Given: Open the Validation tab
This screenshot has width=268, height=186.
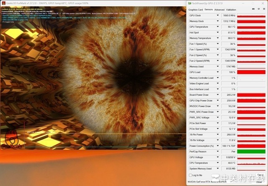Looking at the screenshot, I should (231, 9).
